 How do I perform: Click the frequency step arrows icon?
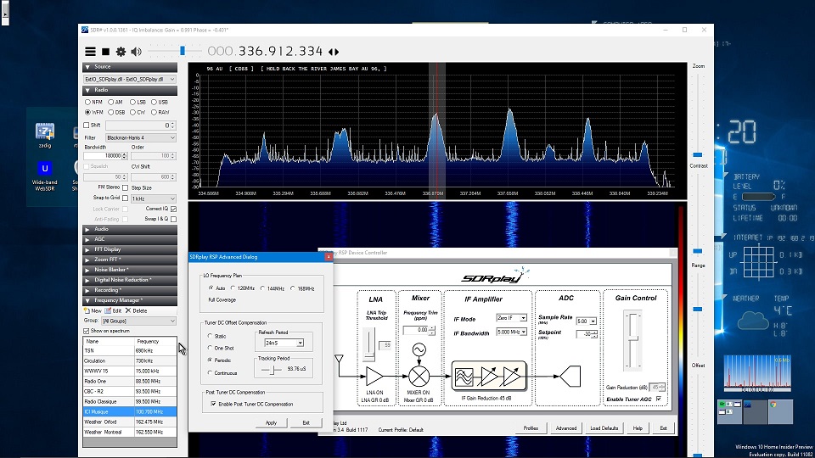coord(334,52)
